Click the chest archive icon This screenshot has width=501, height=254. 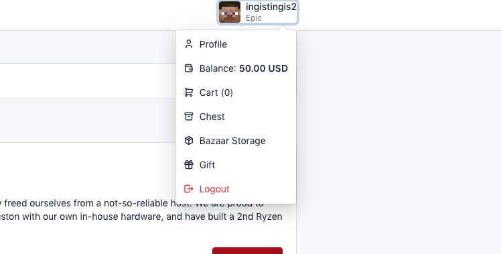coord(188,117)
